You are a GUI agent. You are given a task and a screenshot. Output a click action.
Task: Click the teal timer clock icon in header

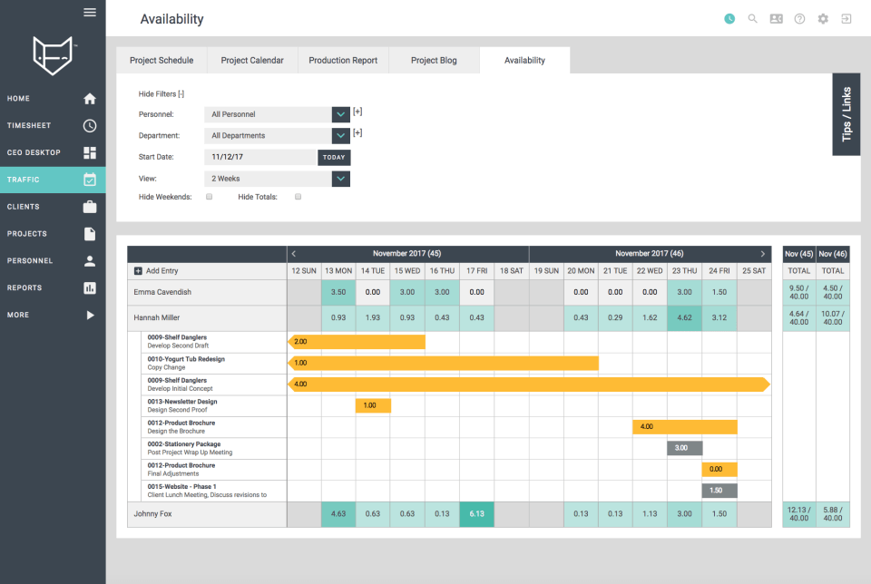[729, 19]
